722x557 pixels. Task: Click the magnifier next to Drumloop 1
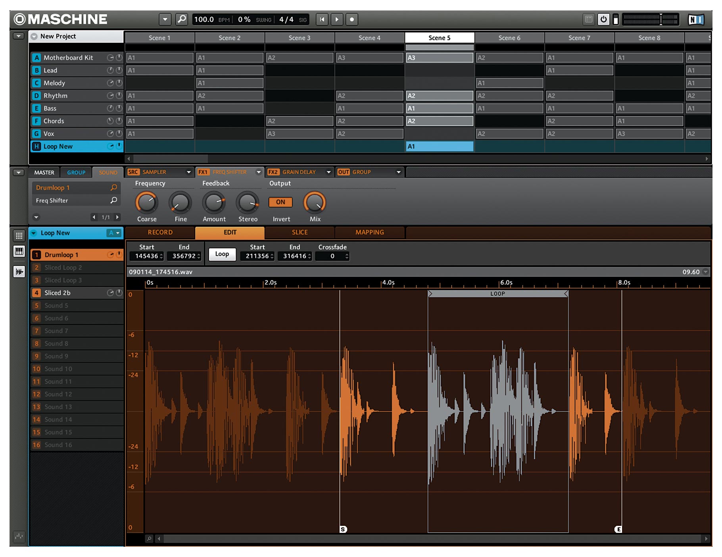coord(114,187)
